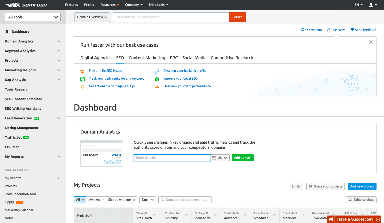Click the chain icon by Clean up backlink profile
Screen dimensions: 384x223
point(157,71)
